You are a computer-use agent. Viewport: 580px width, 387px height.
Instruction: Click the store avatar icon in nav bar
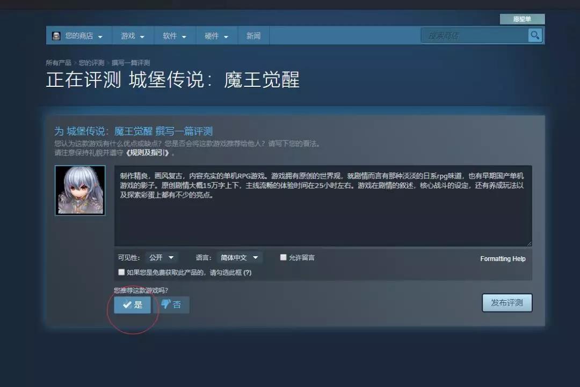pos(56,36)
